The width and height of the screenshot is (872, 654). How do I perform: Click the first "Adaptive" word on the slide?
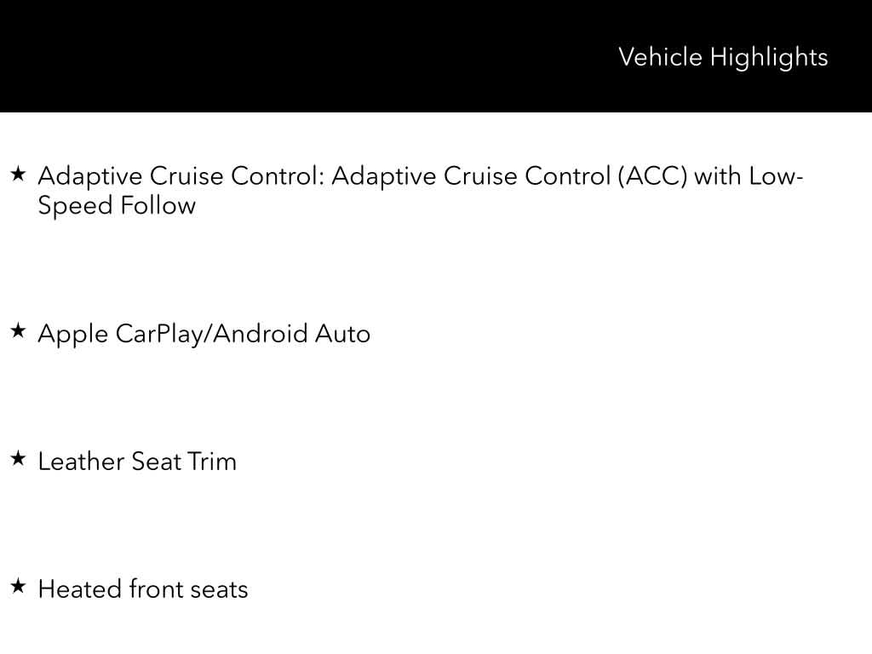click(x=89, y=177)
